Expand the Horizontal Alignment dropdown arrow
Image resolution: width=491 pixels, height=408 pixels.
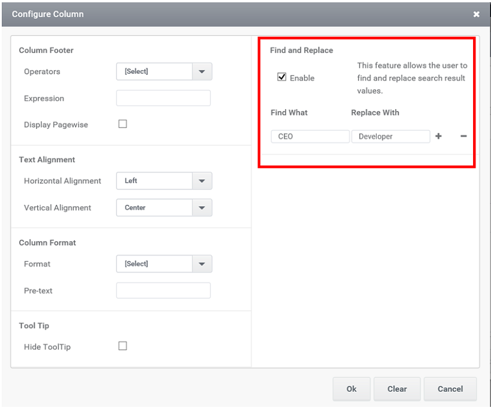tap(202, 181)
